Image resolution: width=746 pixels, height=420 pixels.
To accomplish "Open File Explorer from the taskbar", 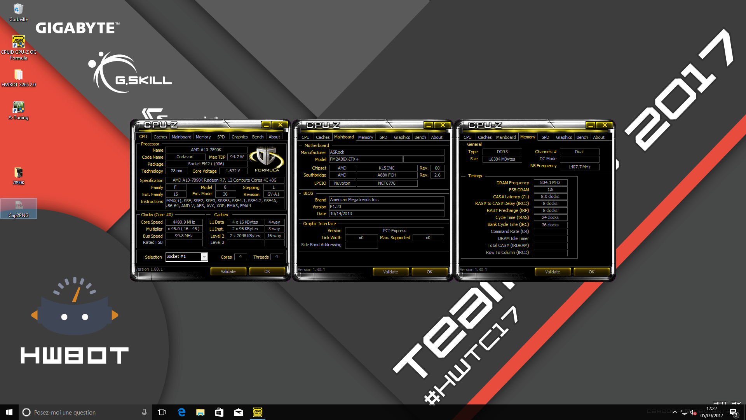I will (x=200, y=412).
